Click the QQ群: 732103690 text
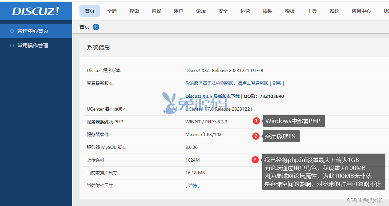 pyautogui.click(x=264, y=96)
